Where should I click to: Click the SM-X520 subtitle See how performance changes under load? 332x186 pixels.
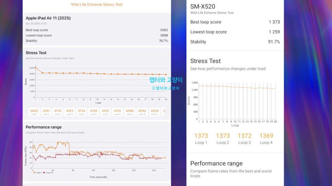point(228,69)
